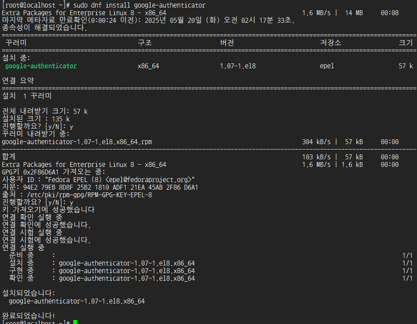The height and width of the screenshot is (324, 417).
Task: Click the '연결 시험에 성공했습니다.' line
Action: click(46, 240)
